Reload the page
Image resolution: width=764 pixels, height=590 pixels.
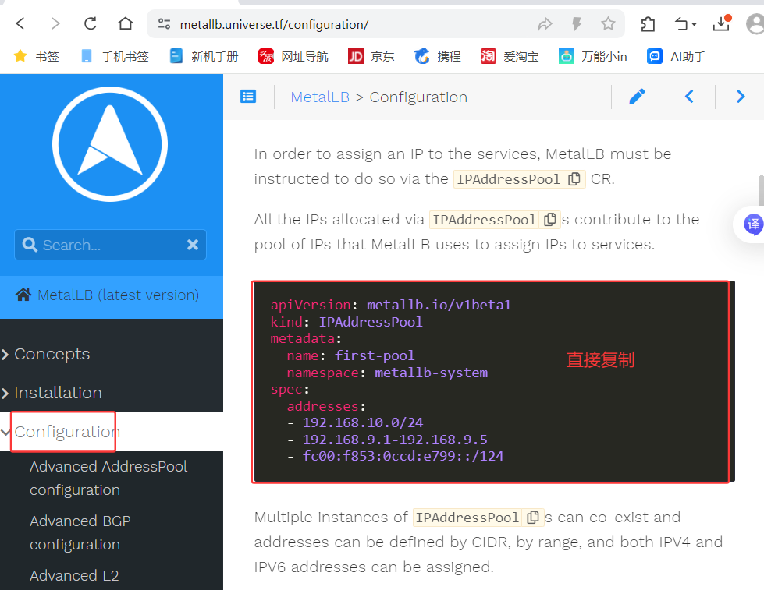click(91, 23)
